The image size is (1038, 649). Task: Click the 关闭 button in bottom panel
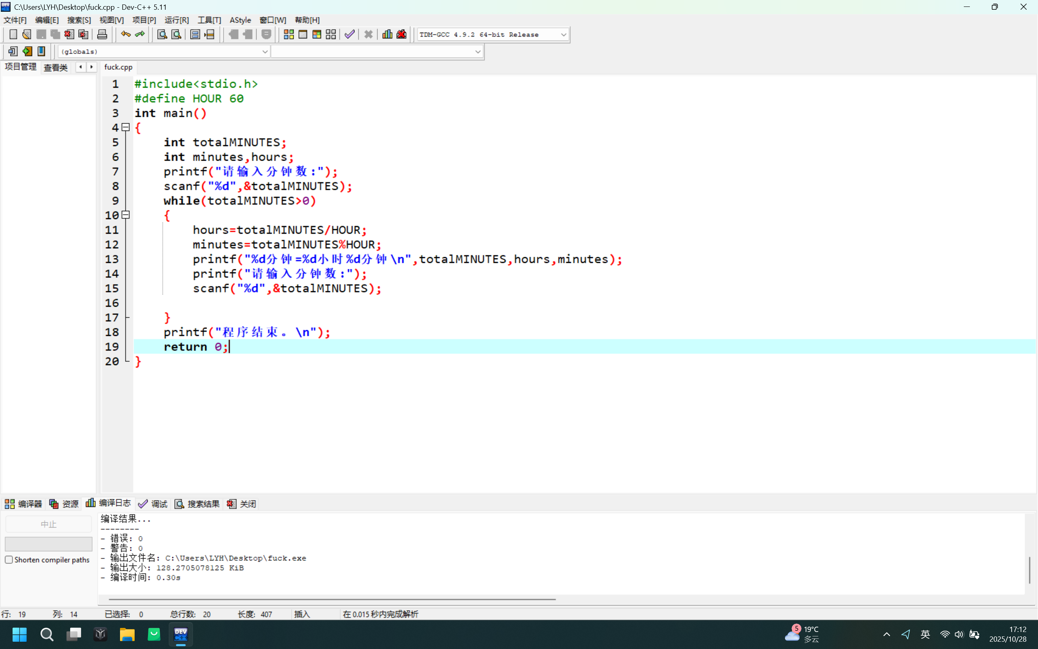[x=242, y=503]
